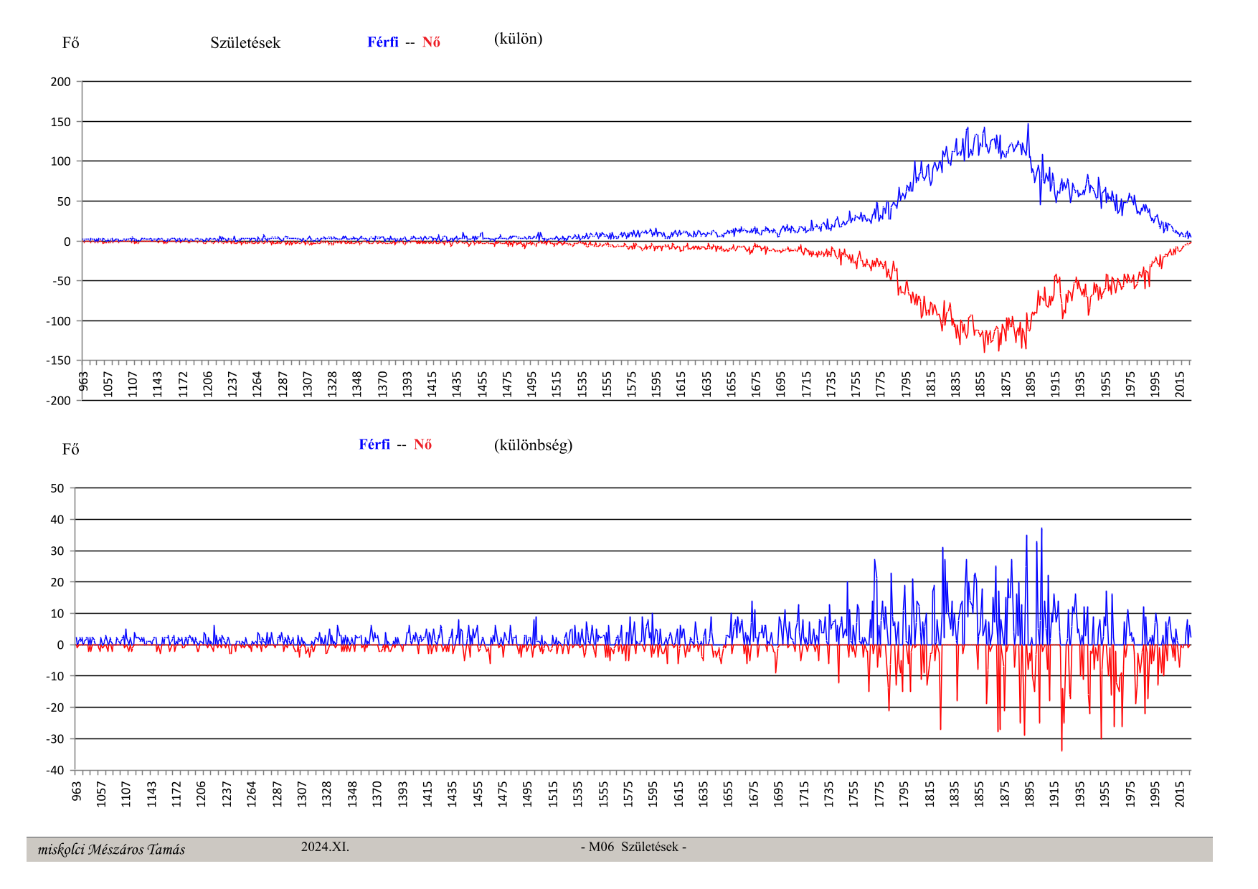Image resolution: width=1258 pixels, height=889 pixels.
Task: Click author name "miskolci Mészáros Tamás" in footer
Action: [111, 850]
